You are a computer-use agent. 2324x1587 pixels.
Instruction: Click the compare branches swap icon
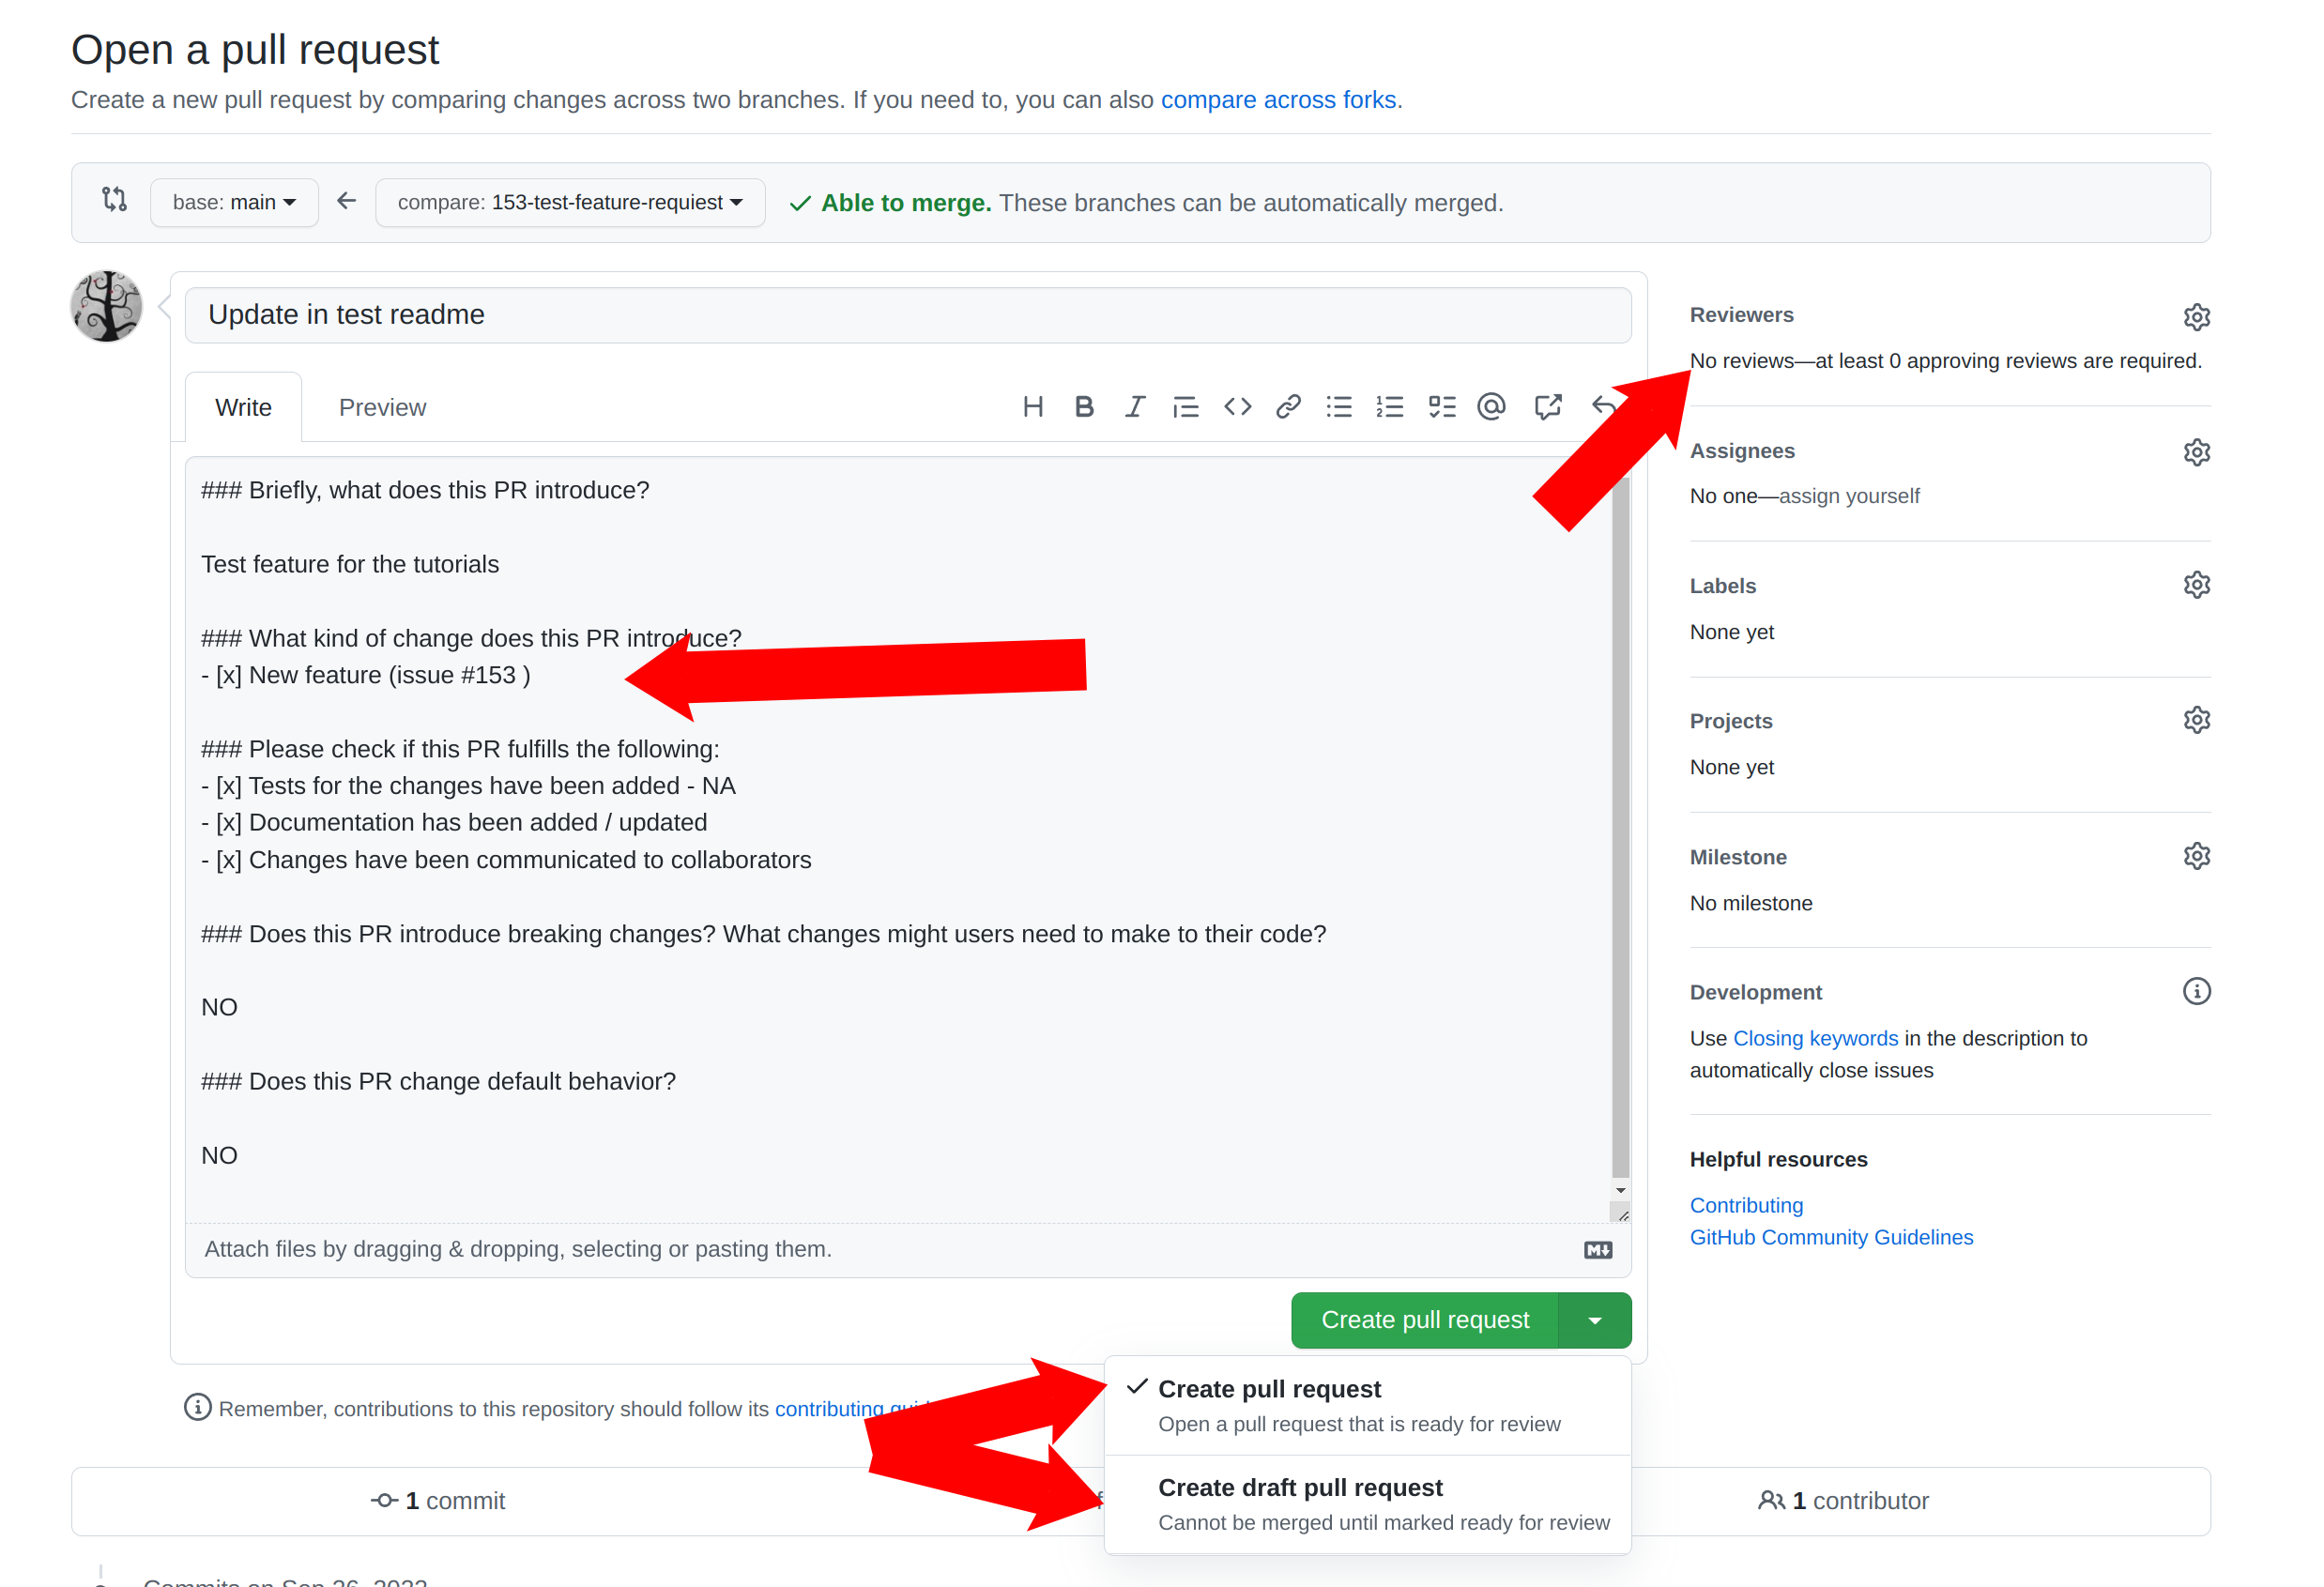(115, 200)
